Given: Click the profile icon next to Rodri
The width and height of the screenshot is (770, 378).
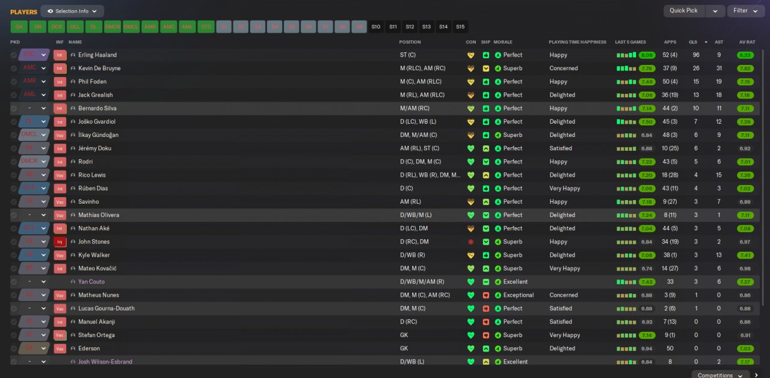Looking at the screenshot, I should click(x=73, y=162).
